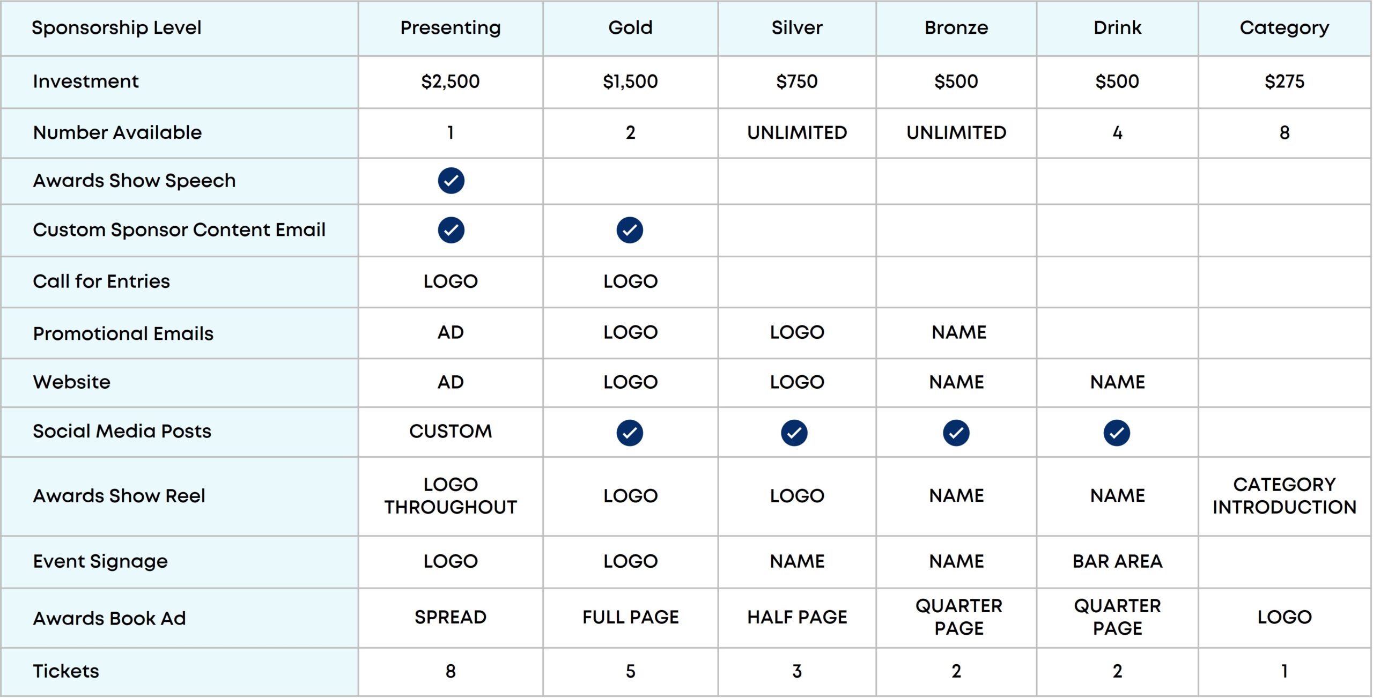The height and width of the screenshot is (698, 1373).
Task: Select the Tickets row label
Action: coord(66,671)
